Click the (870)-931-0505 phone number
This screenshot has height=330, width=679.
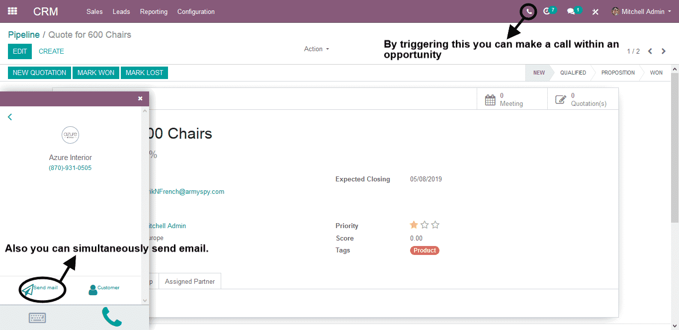(x=70, y=168)
